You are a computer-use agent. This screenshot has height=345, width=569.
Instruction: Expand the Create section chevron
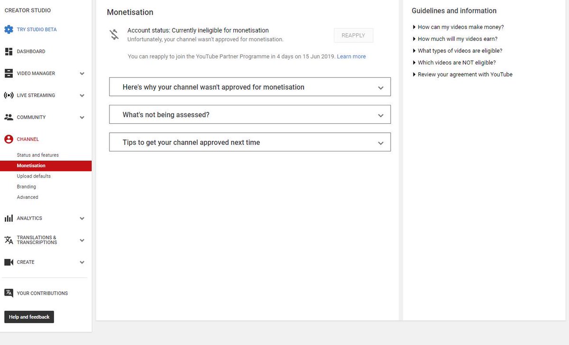[82, 262]
